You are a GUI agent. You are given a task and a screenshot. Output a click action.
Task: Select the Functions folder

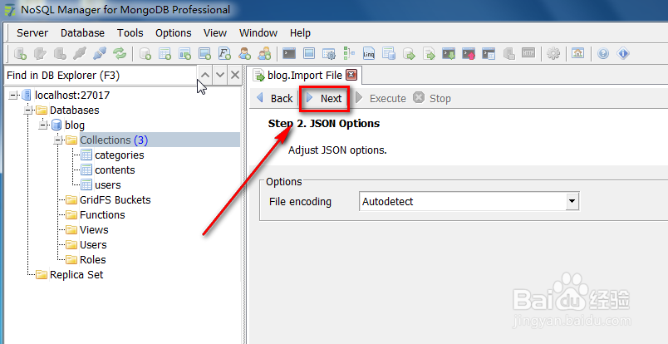(102, 215)
